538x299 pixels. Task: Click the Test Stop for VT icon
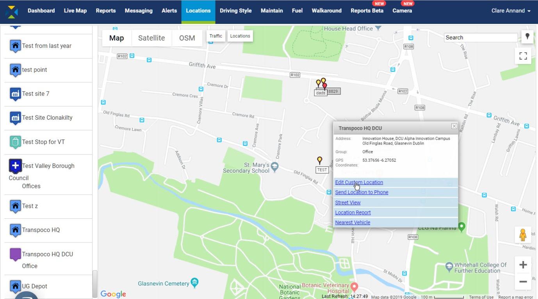(x=15, y=142)
